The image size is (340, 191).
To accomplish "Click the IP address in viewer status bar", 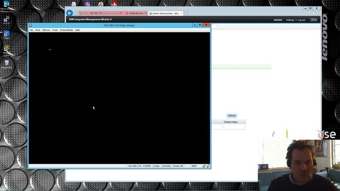I will 134,166.
